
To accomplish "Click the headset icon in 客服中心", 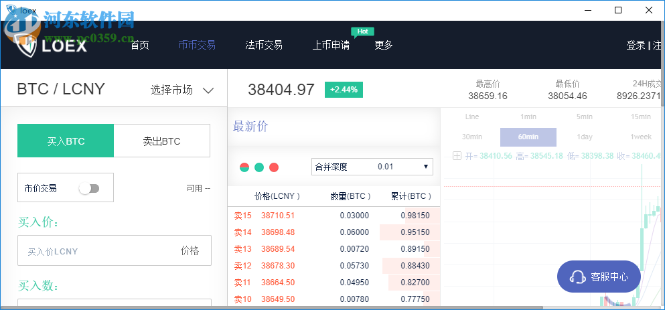I will (x=577, y=277).
